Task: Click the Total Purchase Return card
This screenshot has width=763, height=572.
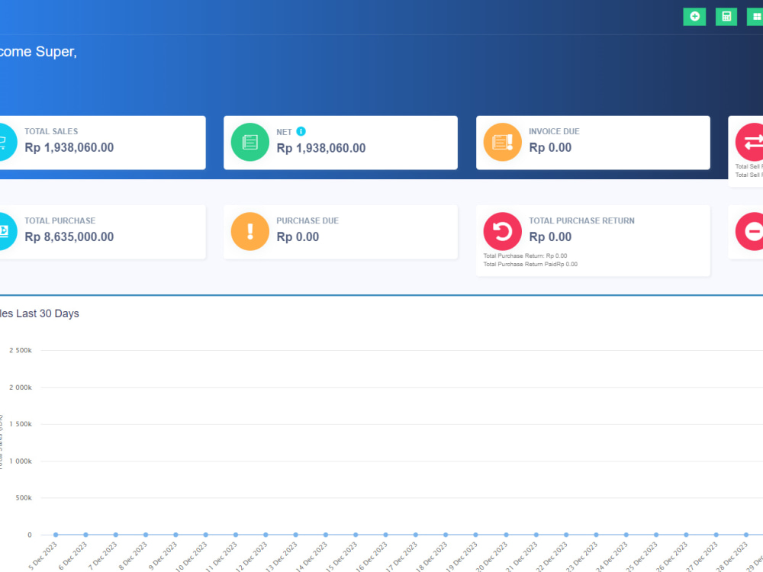Action: click(x=593, y=240)
